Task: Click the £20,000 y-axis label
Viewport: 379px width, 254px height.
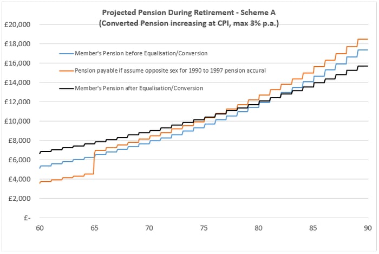Action: tap(19, 24)
